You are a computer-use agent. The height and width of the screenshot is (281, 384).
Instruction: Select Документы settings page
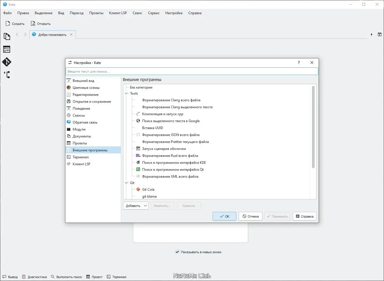93,136
